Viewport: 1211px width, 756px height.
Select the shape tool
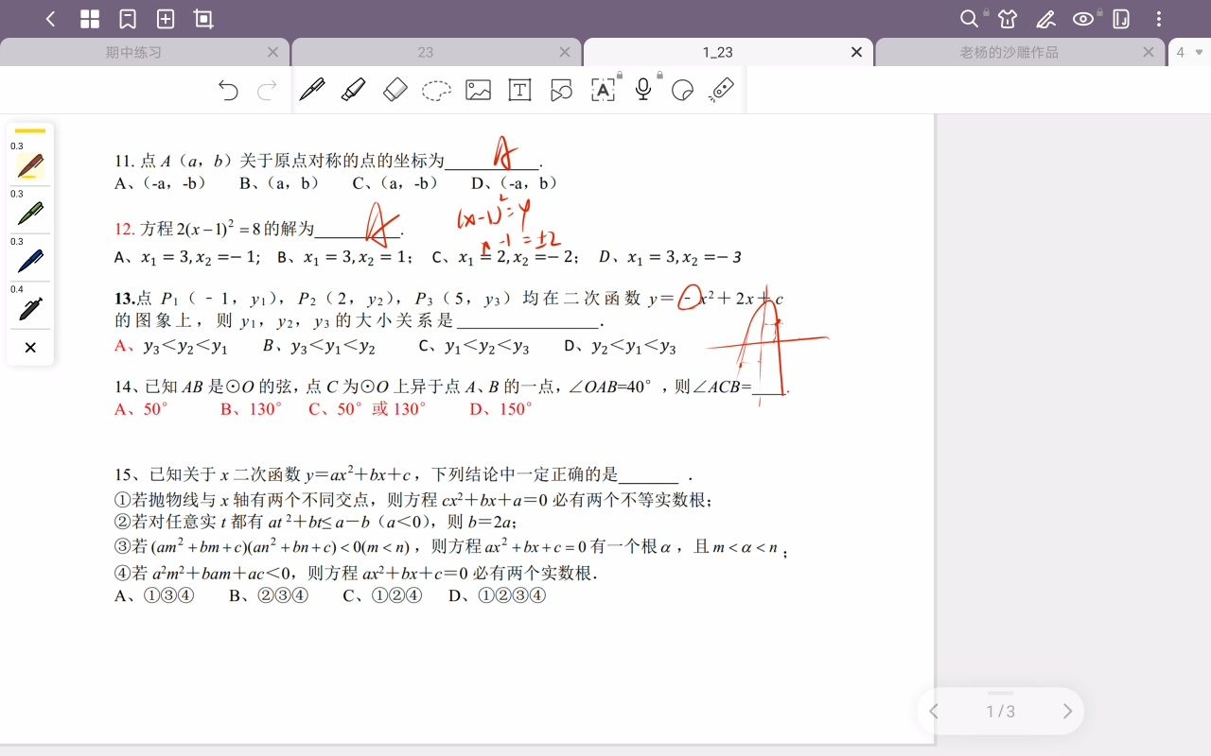click(x=561, y=90)
